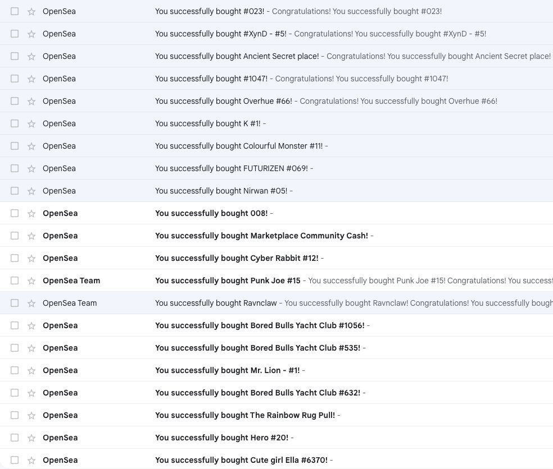Screen dimensions: 553x469
Task: Open 'You successfully bought Punk Joe #15' email
Action: (228, 281)
